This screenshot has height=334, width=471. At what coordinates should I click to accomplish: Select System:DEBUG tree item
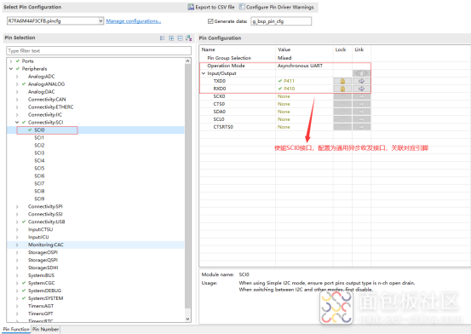44,291
